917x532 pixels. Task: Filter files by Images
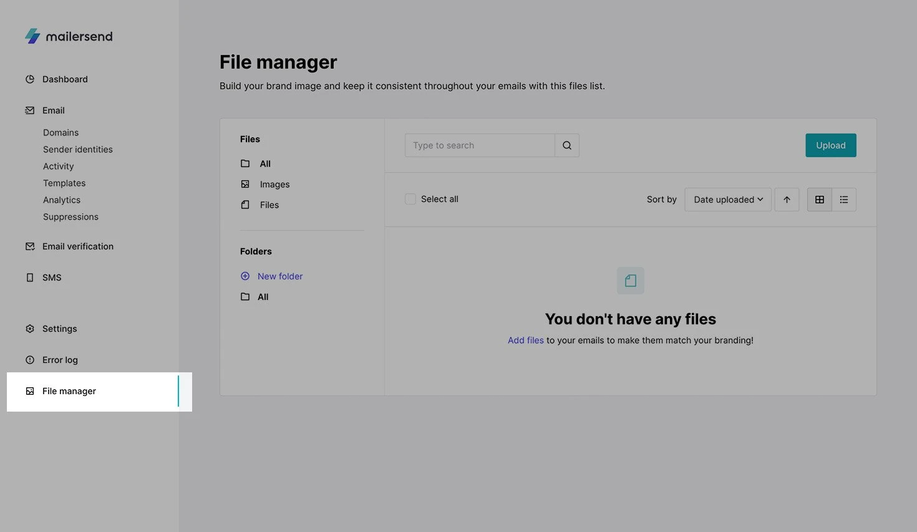tap(274, 185)
